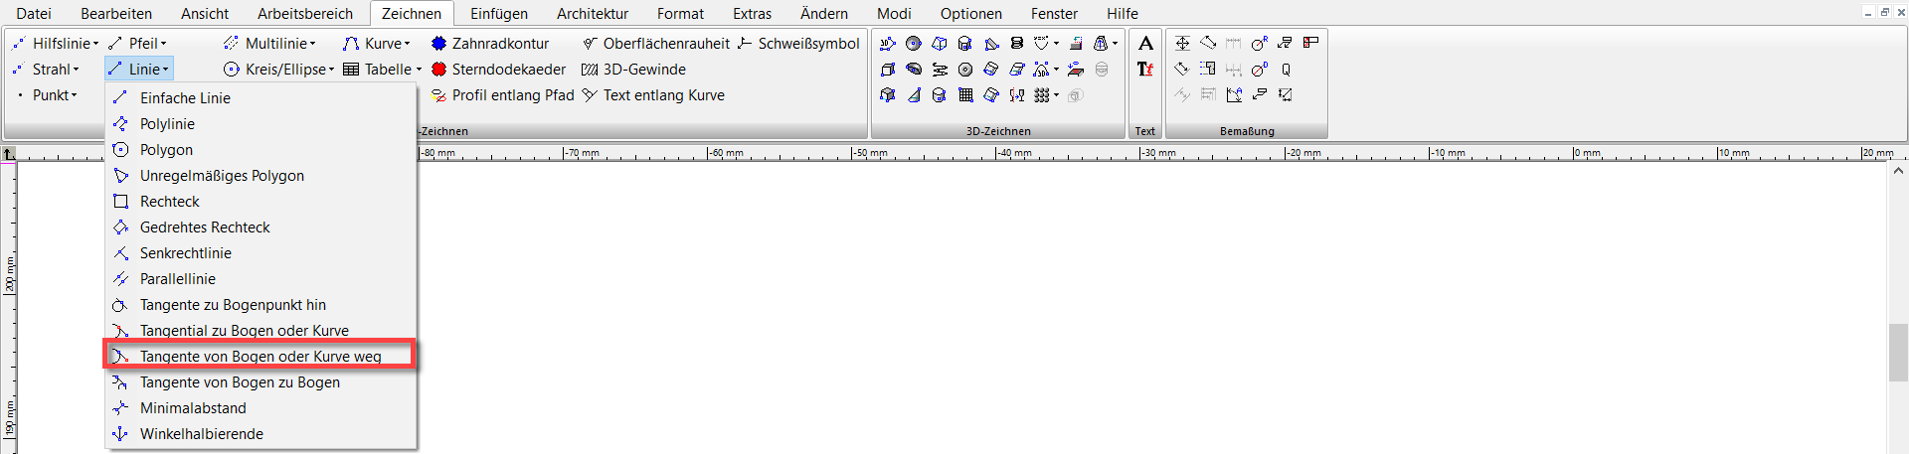Select the radius dimension icon marked R
The height and width of the screenshot is (454, 1909).
pyautogui.click(x=1260, y=43)
